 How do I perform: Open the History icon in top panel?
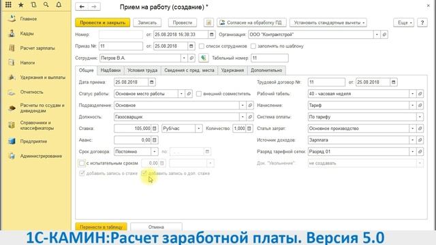tap(33, 5)
